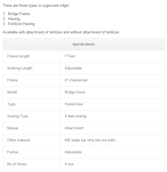Screen dimensions: 167x172
Task: Click the 'No of furrow' label
Action: 18,164
